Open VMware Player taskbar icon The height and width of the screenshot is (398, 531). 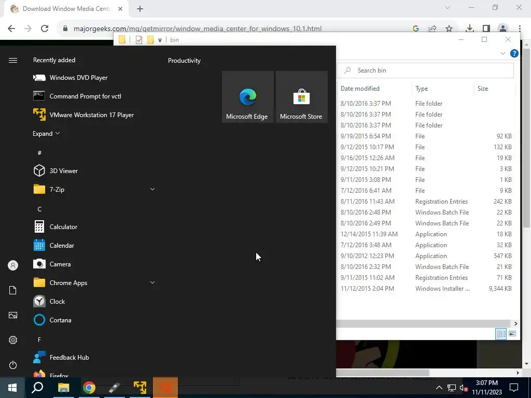tap(140, 388)
